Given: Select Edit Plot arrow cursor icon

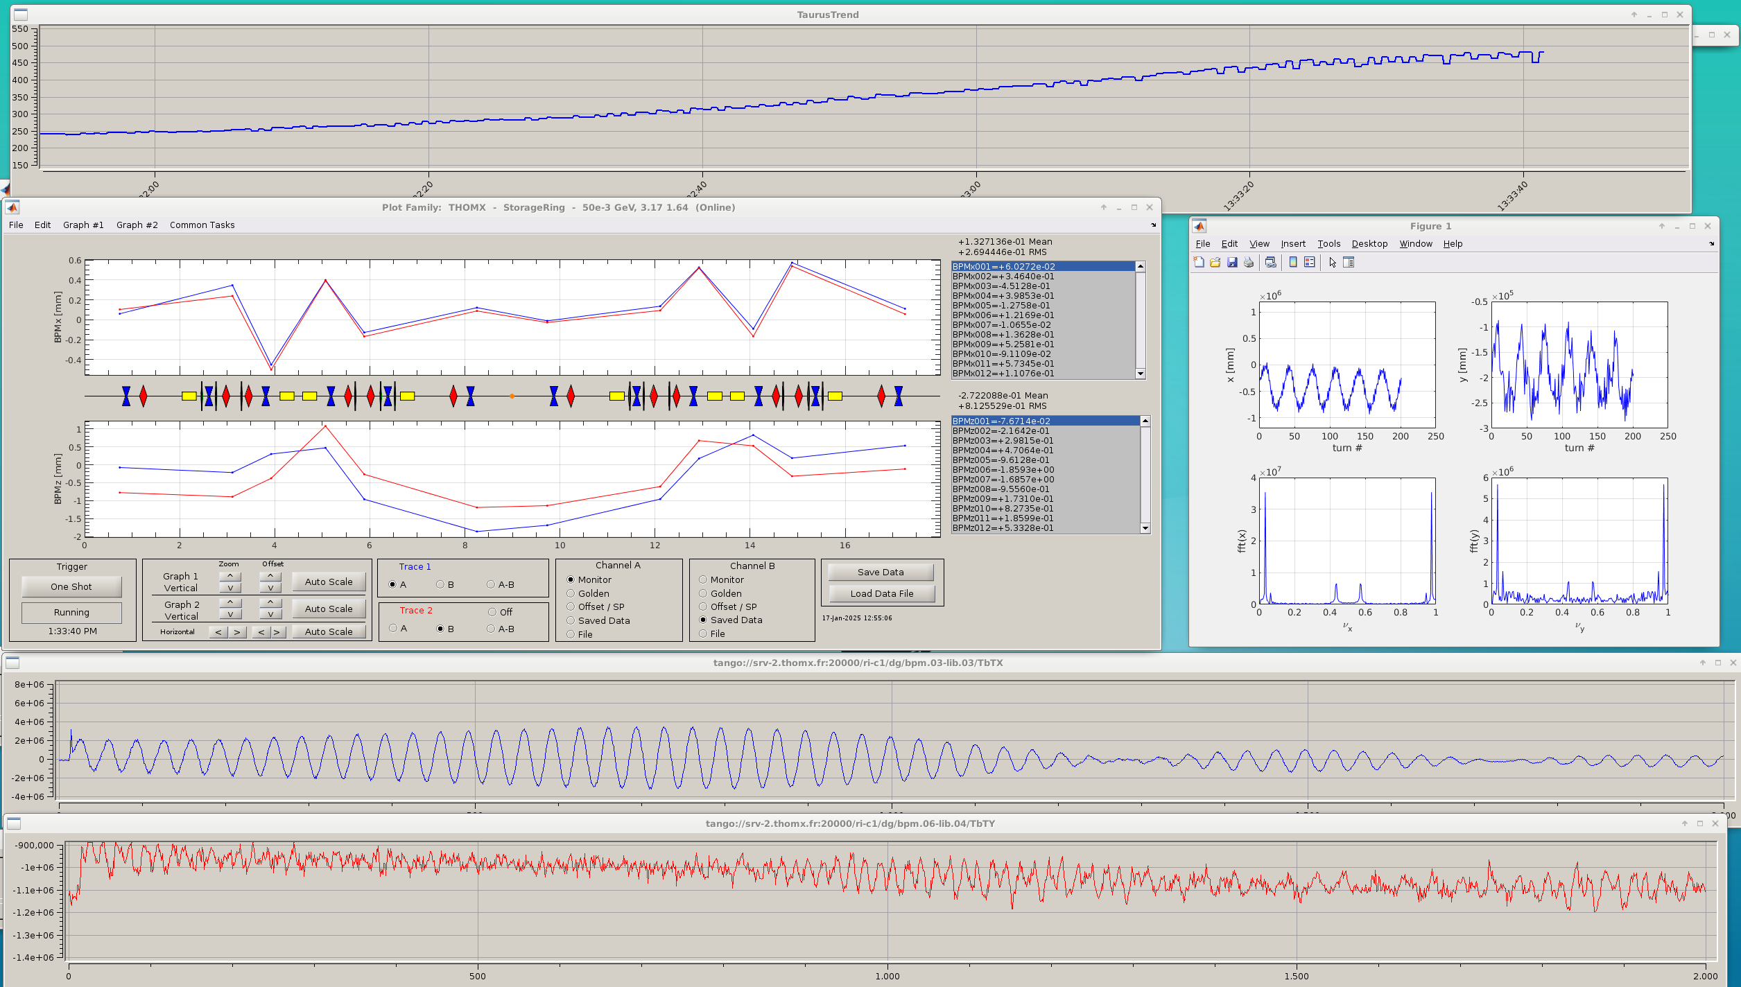Looking at the screenshot, I should 1333,262.
